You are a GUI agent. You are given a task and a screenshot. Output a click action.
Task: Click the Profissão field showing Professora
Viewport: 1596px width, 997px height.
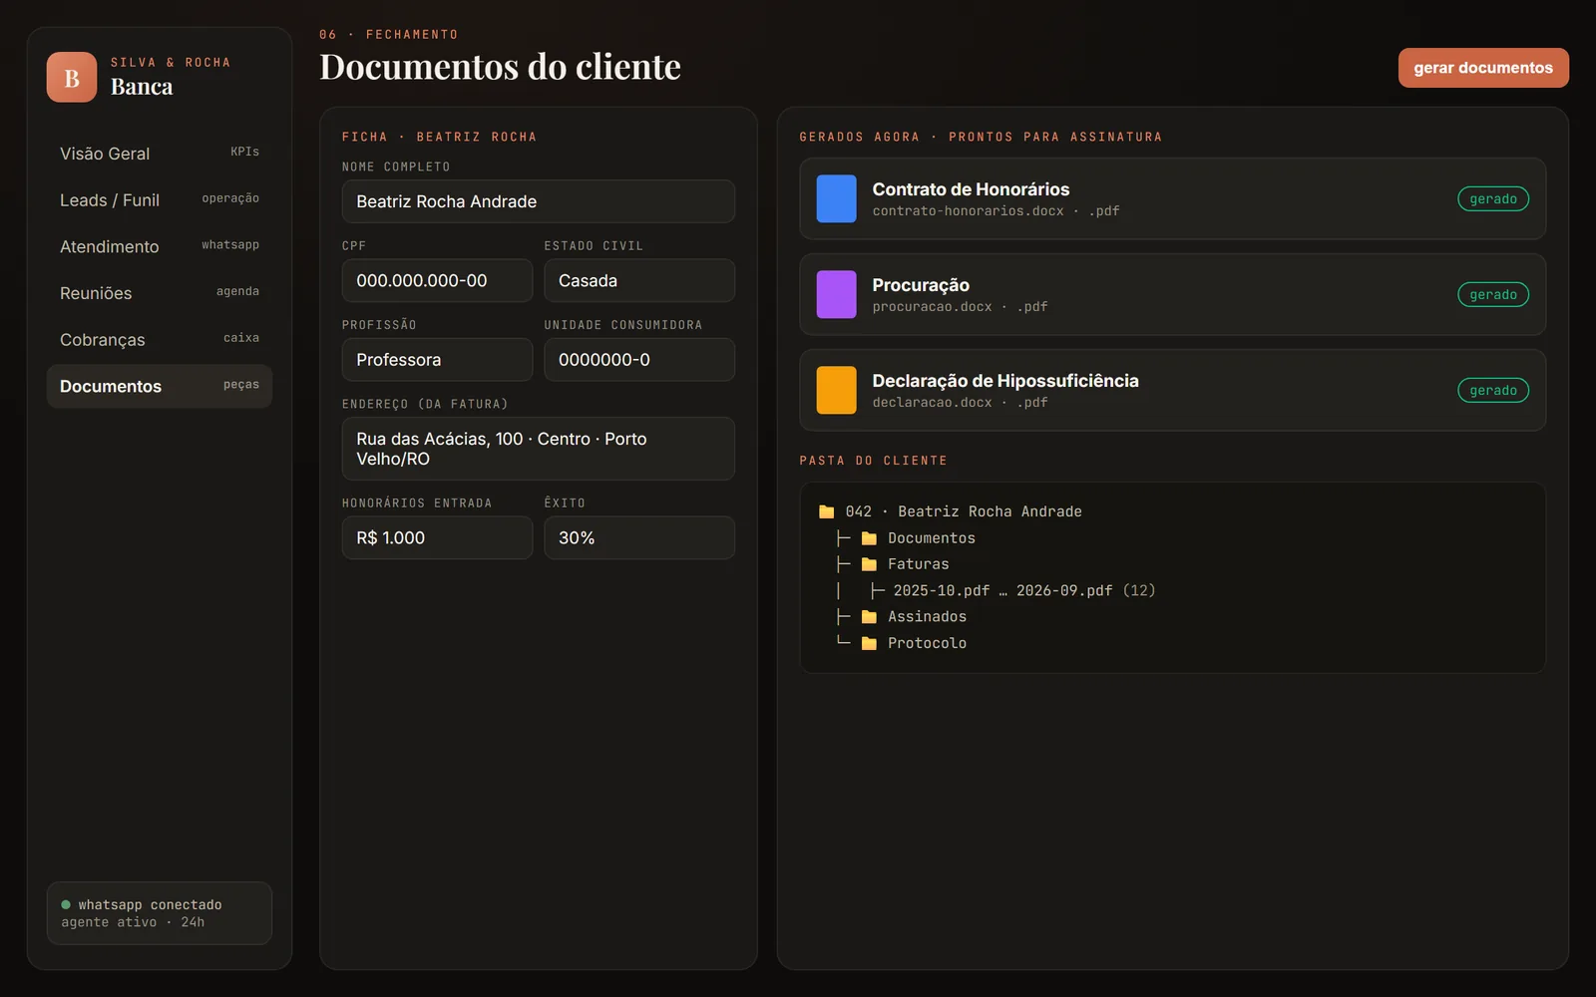click(x=437, y=359)
